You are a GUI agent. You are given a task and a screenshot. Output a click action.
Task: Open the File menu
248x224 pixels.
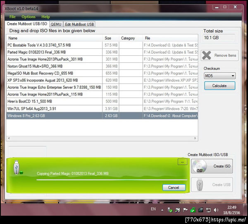click(12, 17)
